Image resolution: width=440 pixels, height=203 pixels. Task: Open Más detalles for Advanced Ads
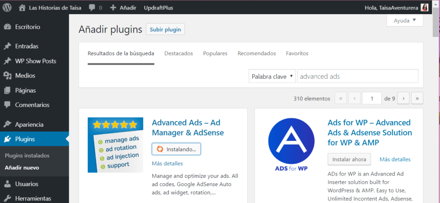tap(167, 163)
